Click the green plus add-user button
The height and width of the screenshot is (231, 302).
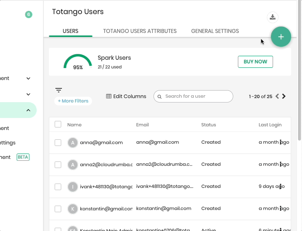[281, 37]
